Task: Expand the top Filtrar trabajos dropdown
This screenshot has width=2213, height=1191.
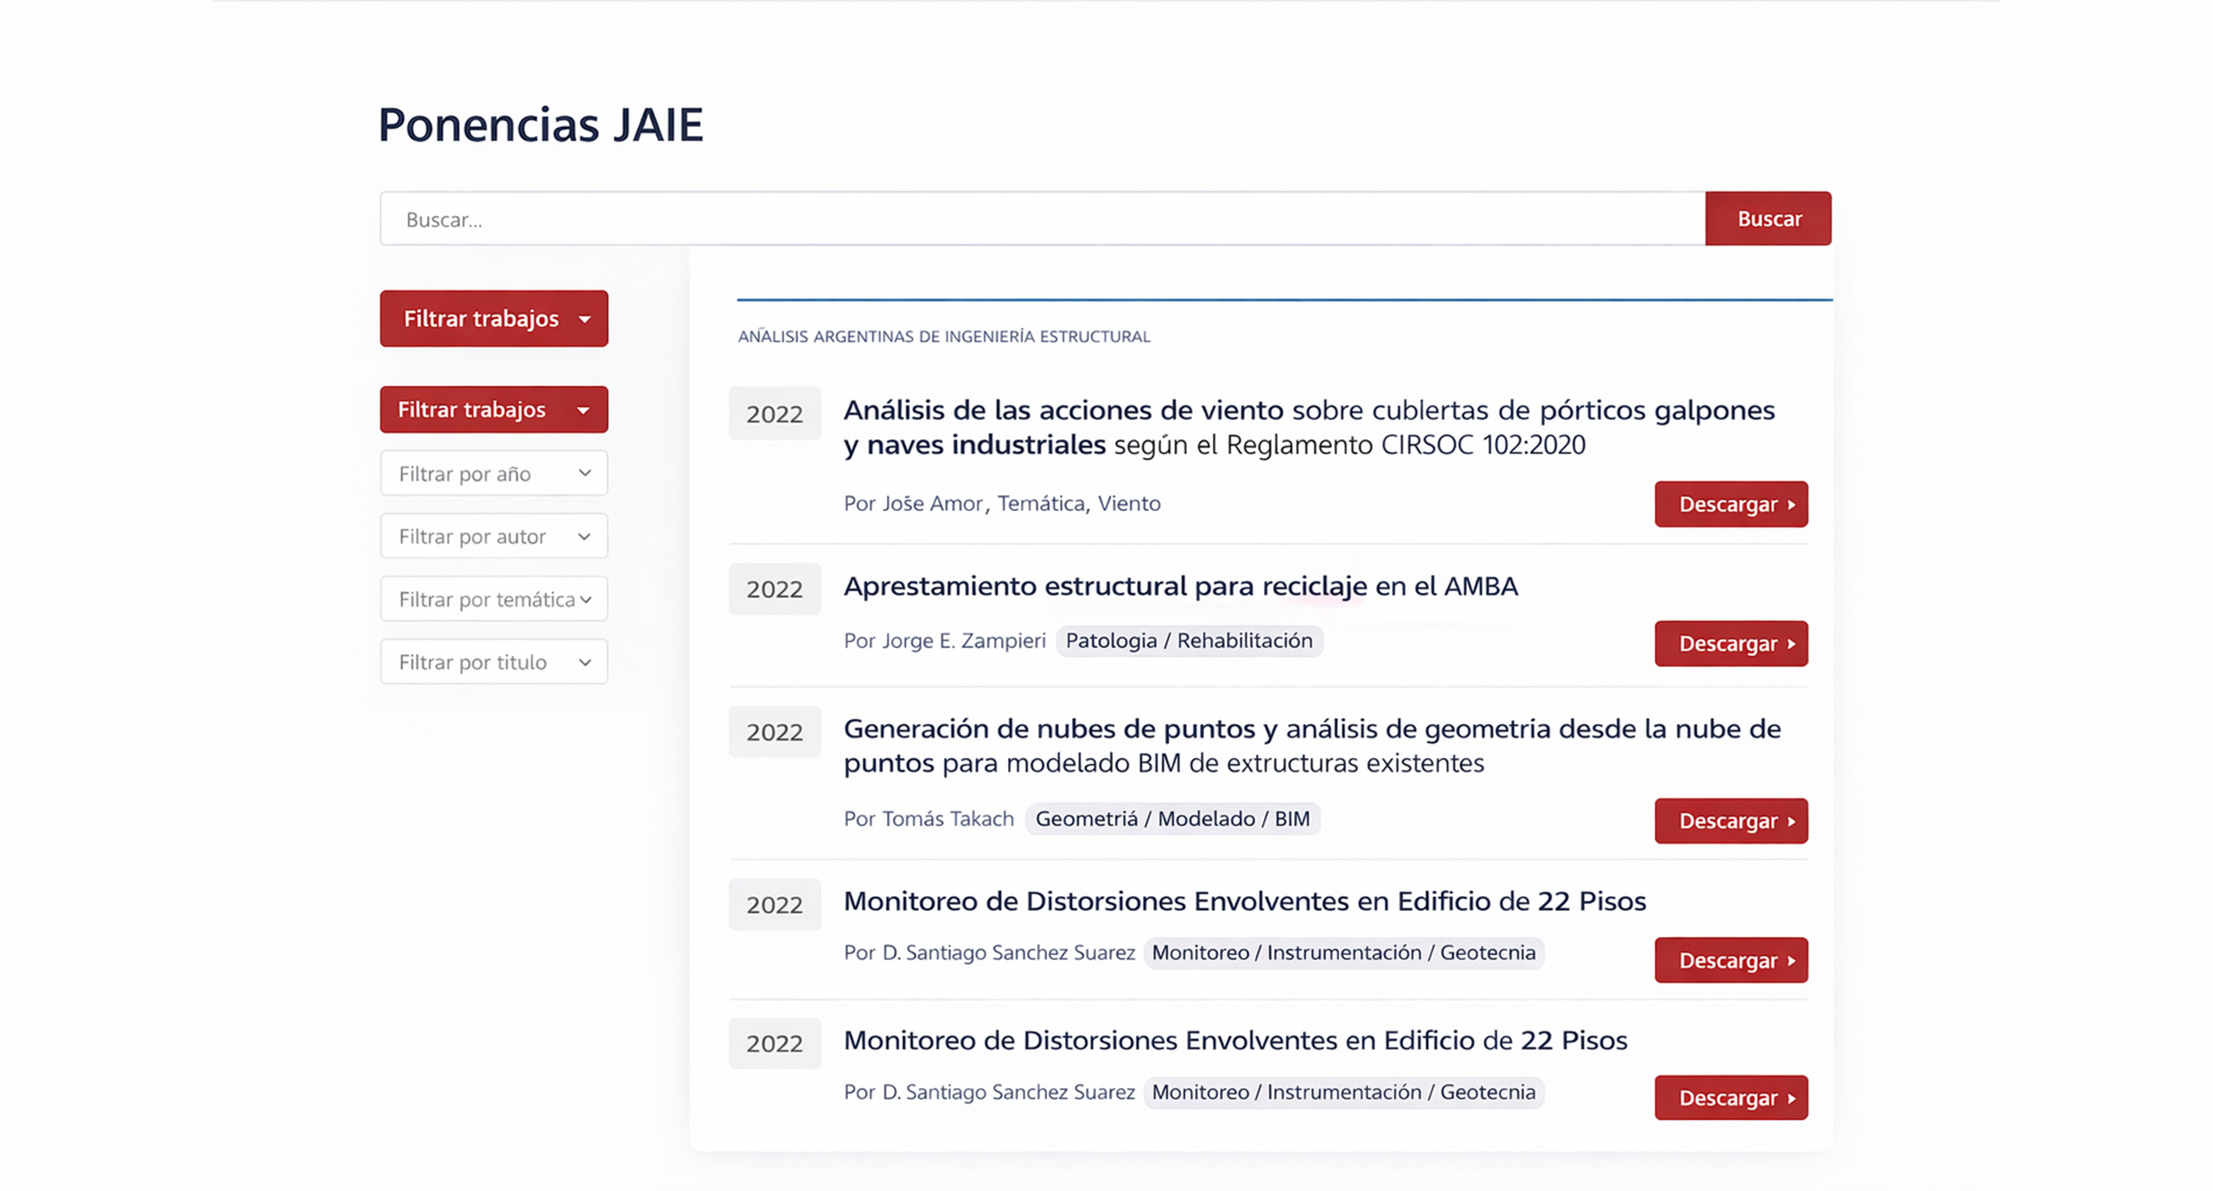Action: 494,318
